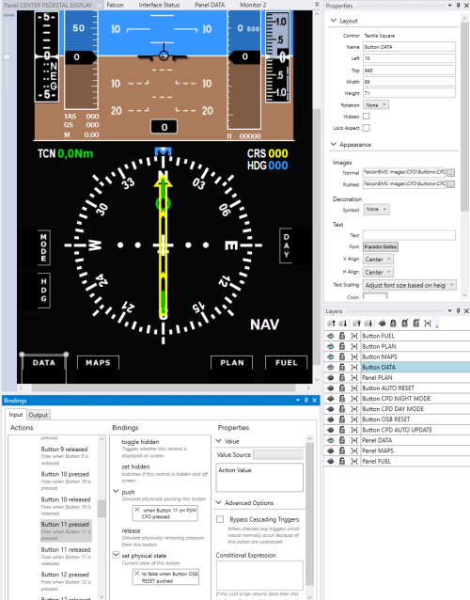Screen dimensions: 470x600
Task: Toggle visibility of Button MAPS layer
Action: pyautogui.click(x=331, y=356)
